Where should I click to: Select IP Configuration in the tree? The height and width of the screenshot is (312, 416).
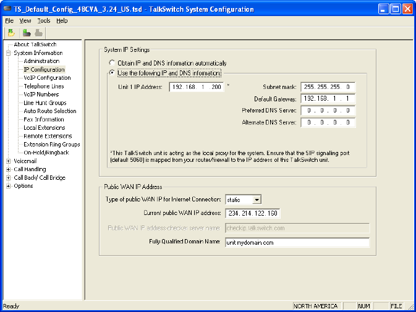[44, 69]
